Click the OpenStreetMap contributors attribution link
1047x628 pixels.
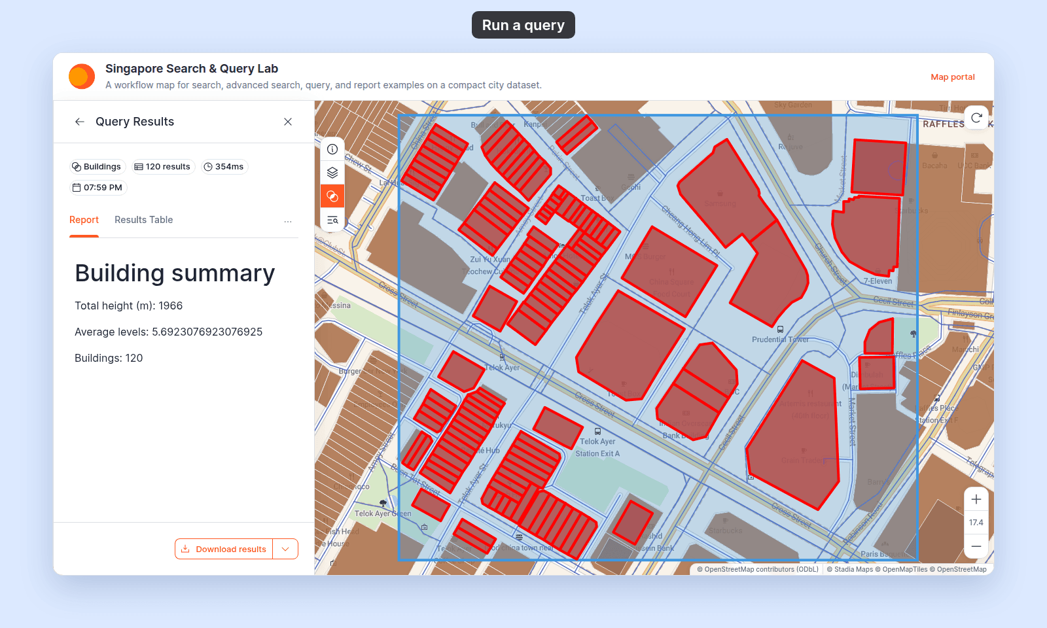[758, 569]
